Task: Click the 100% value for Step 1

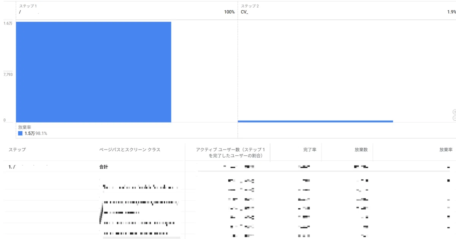Action: point(229,12)
